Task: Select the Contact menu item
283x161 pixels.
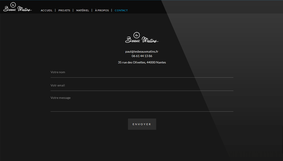Action: 121,10
